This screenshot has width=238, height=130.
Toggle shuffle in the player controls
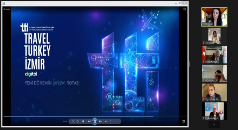(x=73, y=121)
